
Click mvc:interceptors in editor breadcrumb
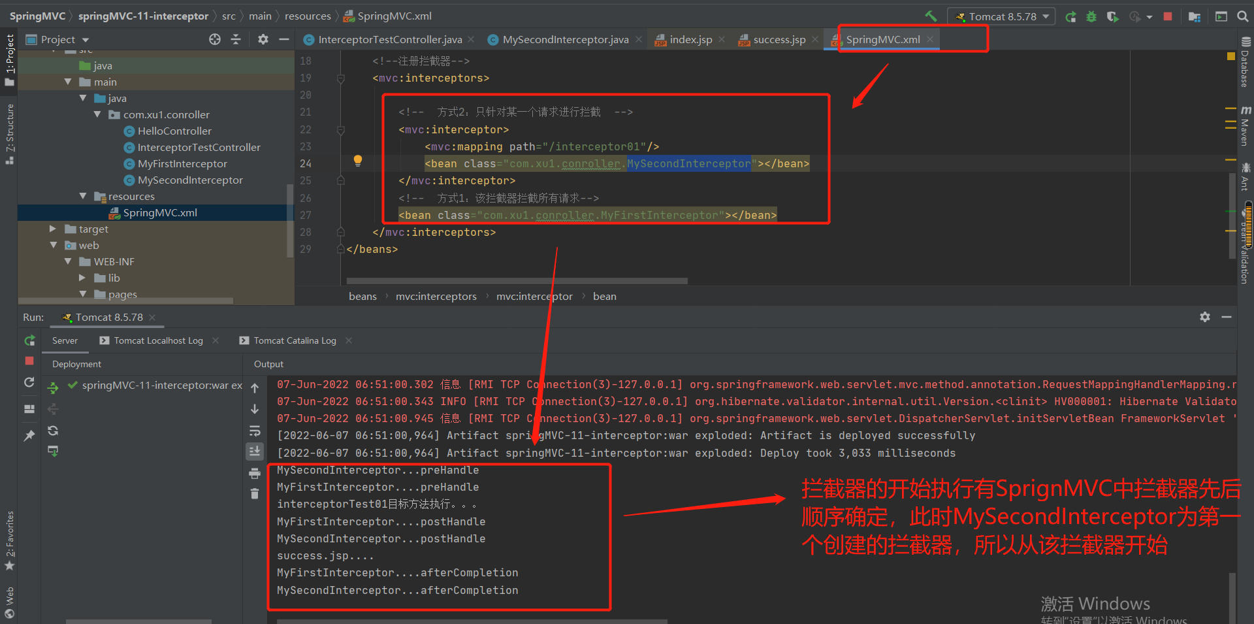pos(436,296)
